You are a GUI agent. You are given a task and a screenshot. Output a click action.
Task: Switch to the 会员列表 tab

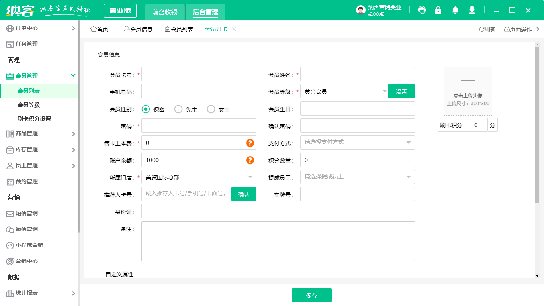[179, 29]
